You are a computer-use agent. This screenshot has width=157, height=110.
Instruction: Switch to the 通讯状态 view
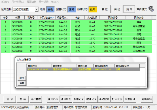pyautogui.click(x=66, y=99)
